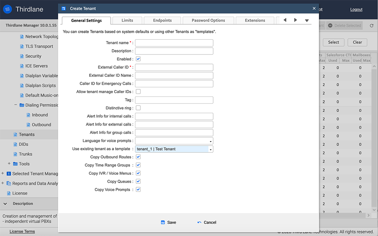Click the Security page icon

coord(22,56)
